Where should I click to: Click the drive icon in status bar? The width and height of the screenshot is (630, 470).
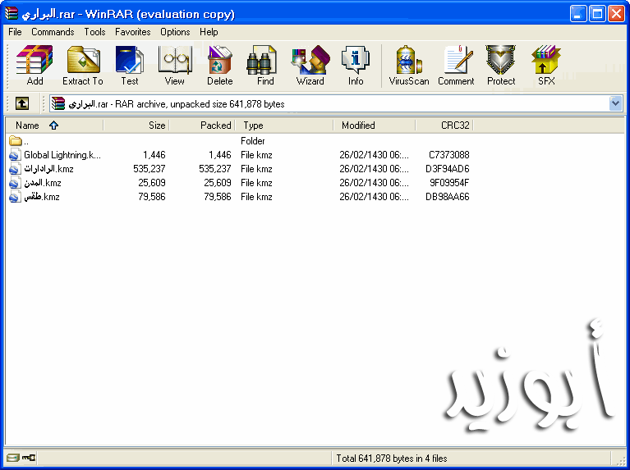point(13,458)
